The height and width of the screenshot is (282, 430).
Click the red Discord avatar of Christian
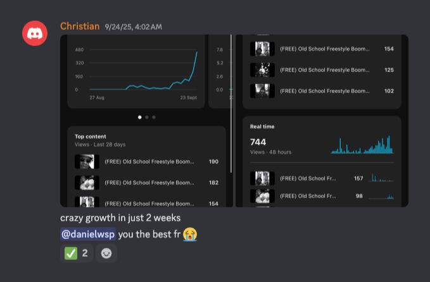click(34, 33)
